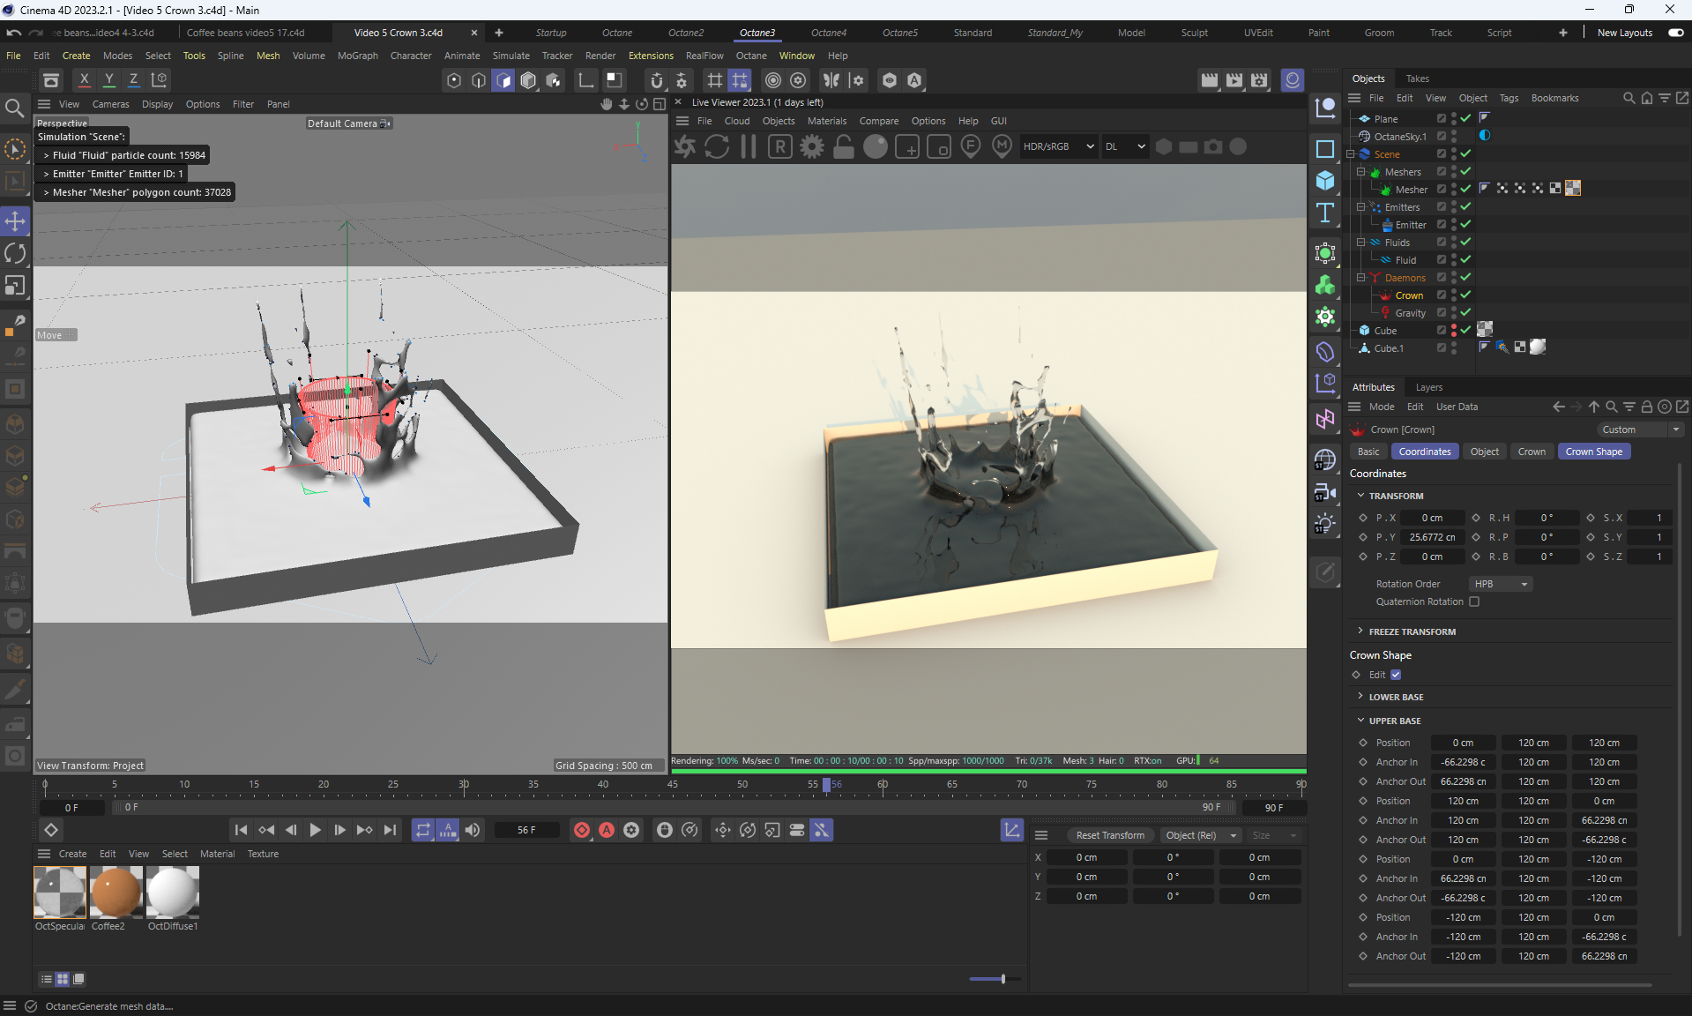Search in Objects manager
The width and height of the screenshot is (1692, 1016).
click(x=1629, y=98)
